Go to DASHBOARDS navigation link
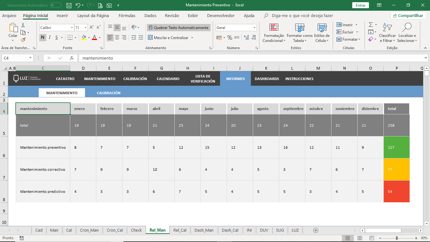430x242 pixels. point(267,79)
